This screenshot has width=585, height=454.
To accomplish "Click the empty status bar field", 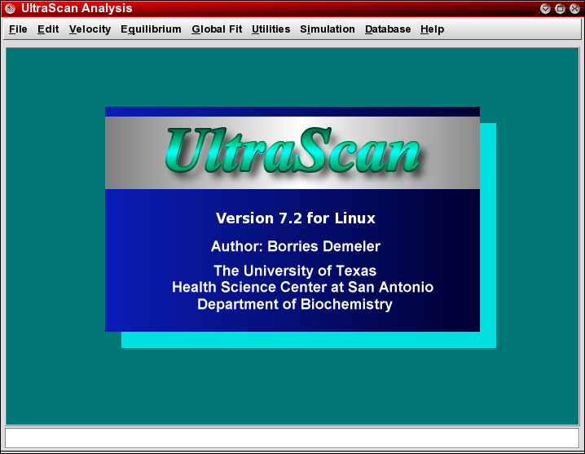I will (x=292, y=438).
